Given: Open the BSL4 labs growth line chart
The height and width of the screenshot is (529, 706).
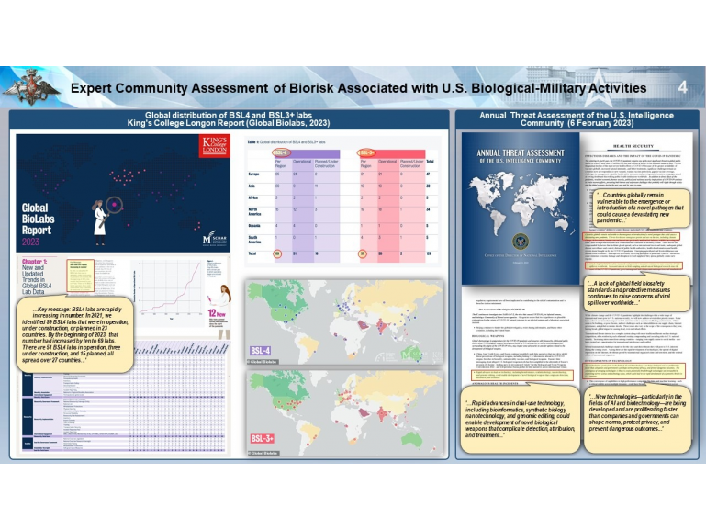Looking at the screenshot, I should click(x=169, y=288).
